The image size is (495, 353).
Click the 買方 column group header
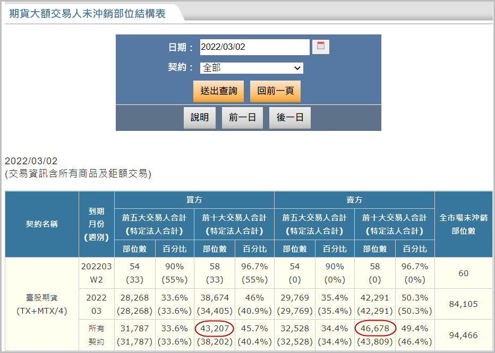[x=194, y=200]
